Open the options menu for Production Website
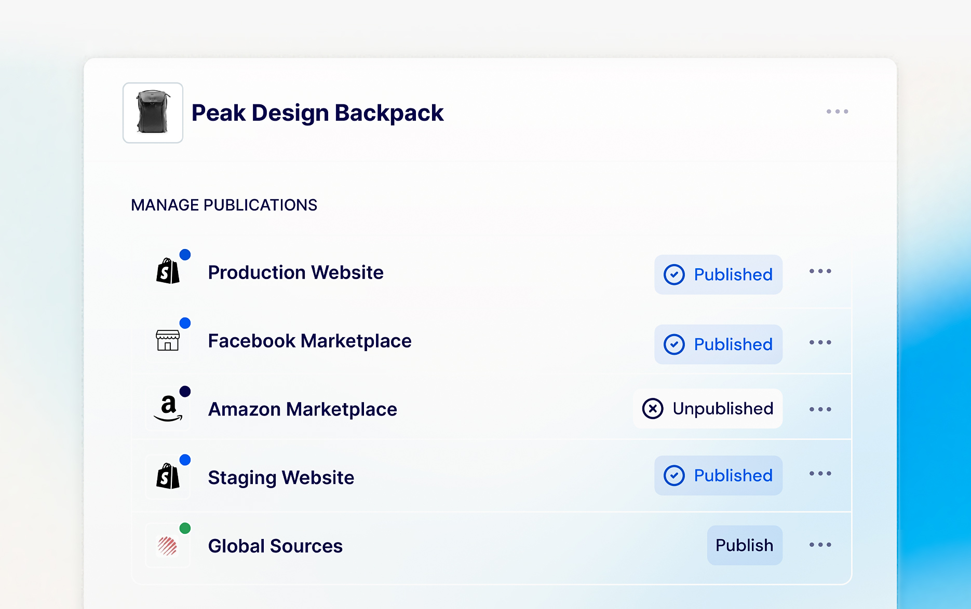Image resolution: width=971 pixels, height=609 pixels. point(819,271)
